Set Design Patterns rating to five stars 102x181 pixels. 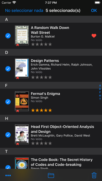[50, 77]
